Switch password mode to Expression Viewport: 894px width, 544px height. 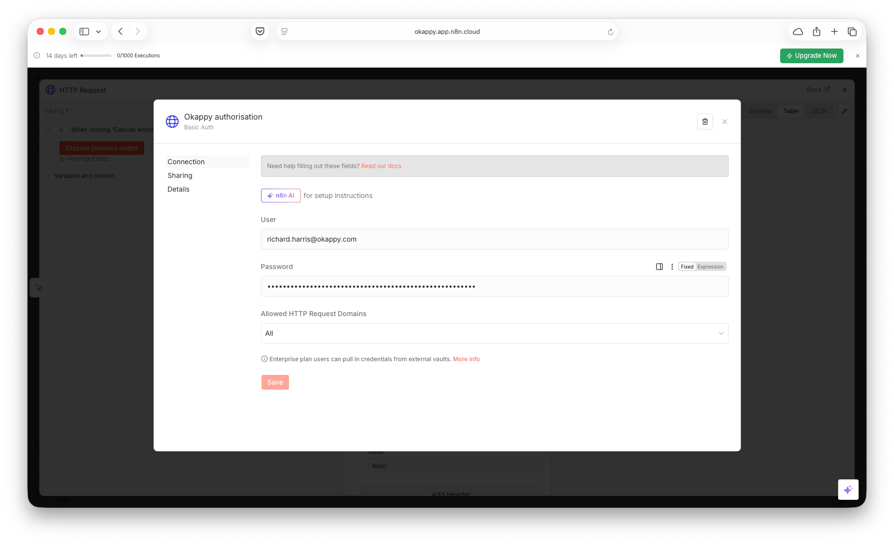click(710, 267)
